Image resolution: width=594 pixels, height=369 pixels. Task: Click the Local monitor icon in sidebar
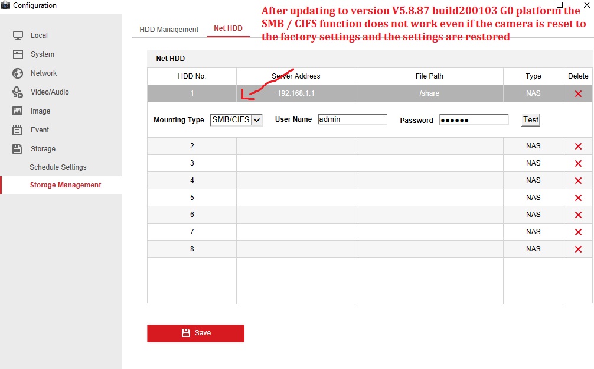(18, 35)
